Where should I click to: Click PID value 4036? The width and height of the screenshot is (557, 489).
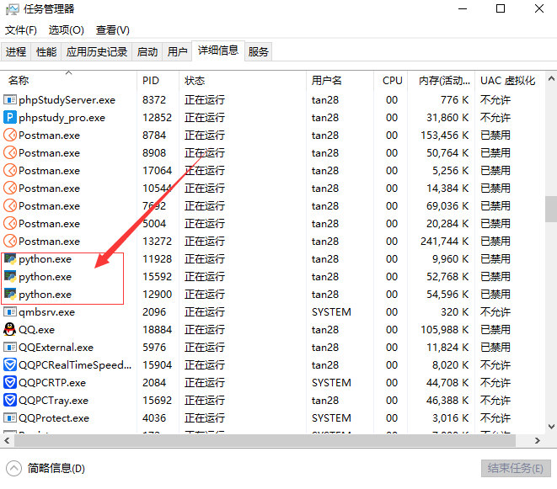[154, 418]
